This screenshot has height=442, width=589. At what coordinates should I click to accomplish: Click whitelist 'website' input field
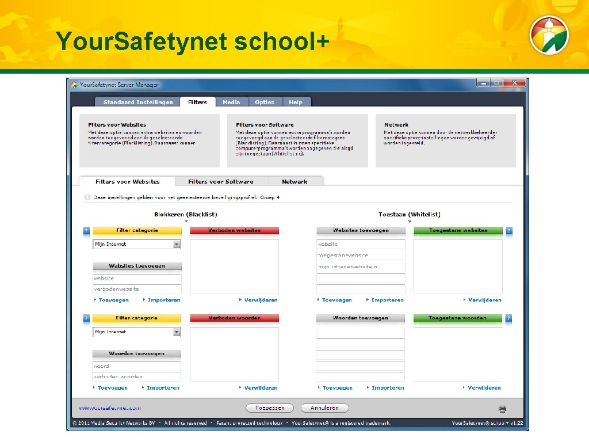coord(361,244)
